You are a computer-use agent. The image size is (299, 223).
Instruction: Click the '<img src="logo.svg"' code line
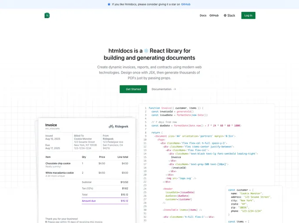181,178
